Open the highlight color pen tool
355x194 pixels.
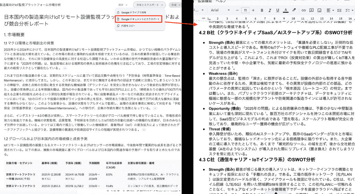(x=294, y=10)
